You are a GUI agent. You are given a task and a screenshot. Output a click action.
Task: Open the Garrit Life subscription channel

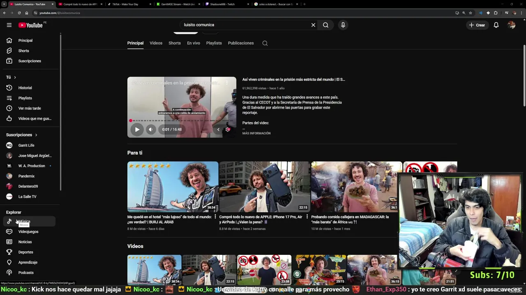29,145
